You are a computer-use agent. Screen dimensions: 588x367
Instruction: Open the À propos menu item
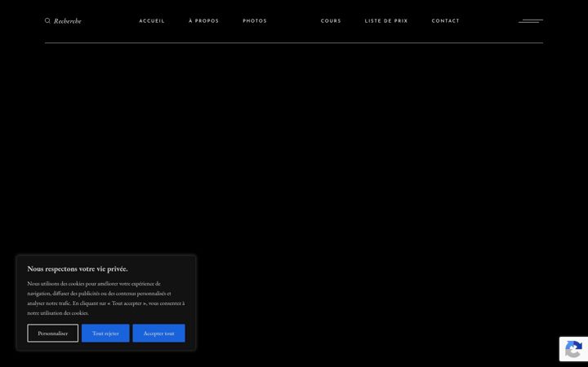[203, 21]
